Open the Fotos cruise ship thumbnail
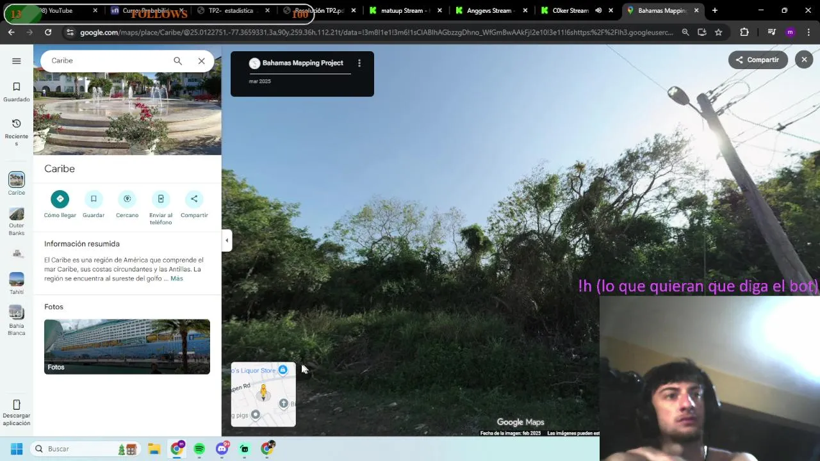 tap(127, 346)
